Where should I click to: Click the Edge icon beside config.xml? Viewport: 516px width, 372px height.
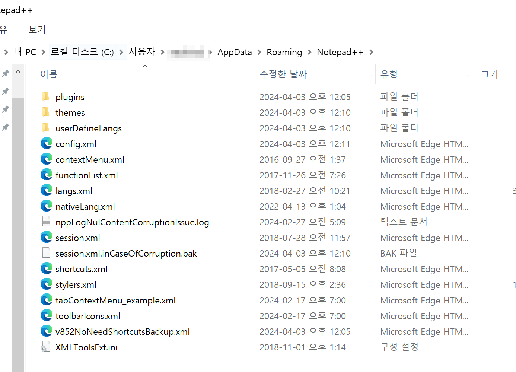pyautogui.click(x=47, y=143)
